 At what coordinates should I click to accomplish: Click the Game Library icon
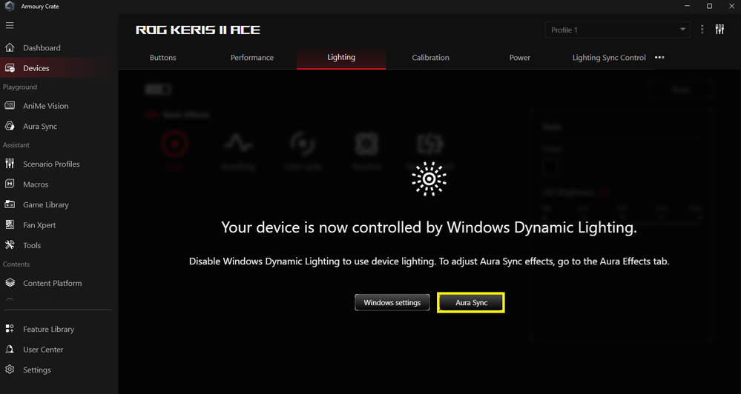click(10, 204)
